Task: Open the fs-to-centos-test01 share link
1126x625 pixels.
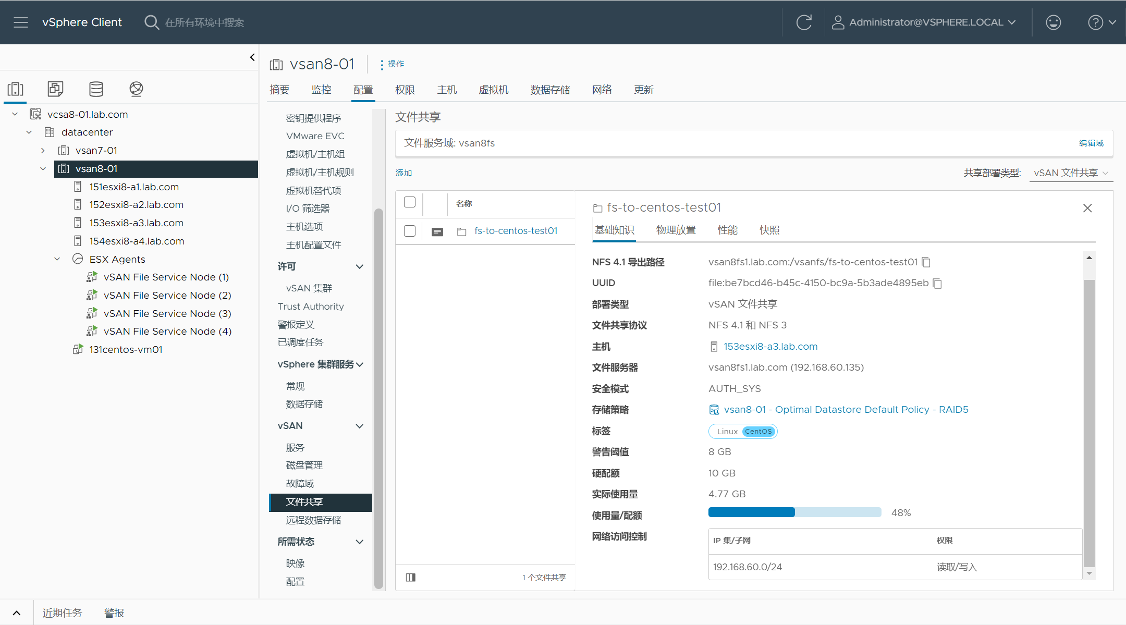Action: (x=516, y=231)
